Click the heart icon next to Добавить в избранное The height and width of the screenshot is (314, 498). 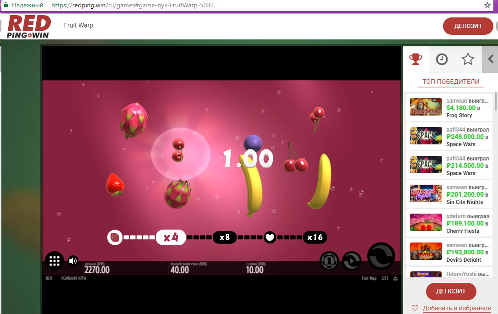pos(415,308)
